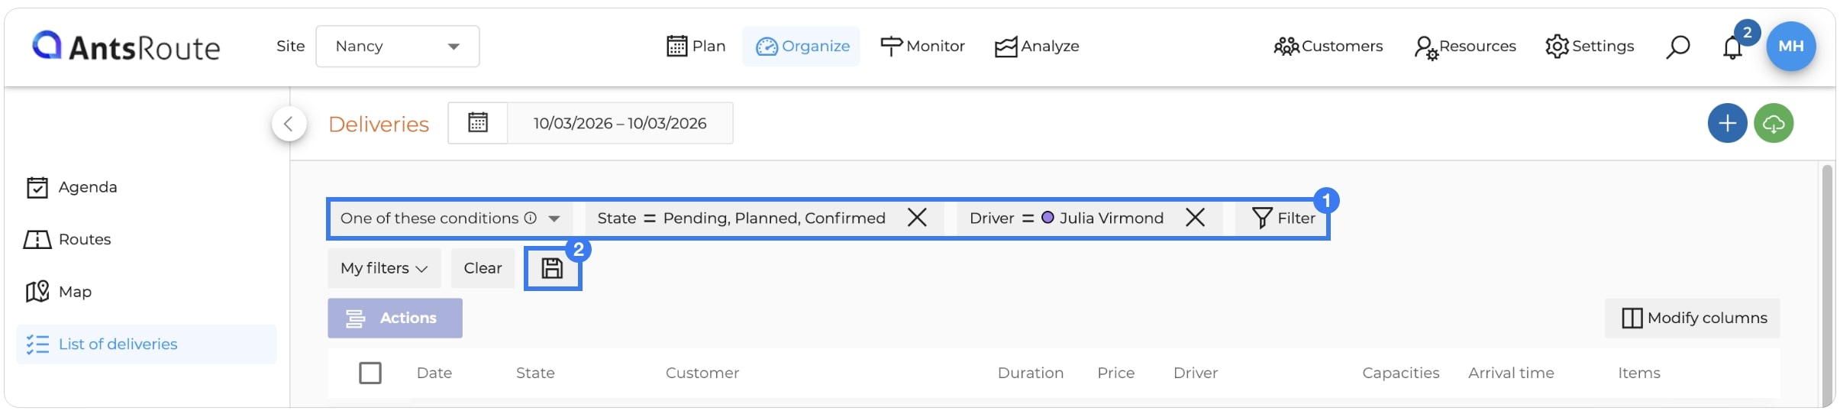1840x414 pixels.
Task: Remove the Driver filter with X
Action: click(1196, 218)
